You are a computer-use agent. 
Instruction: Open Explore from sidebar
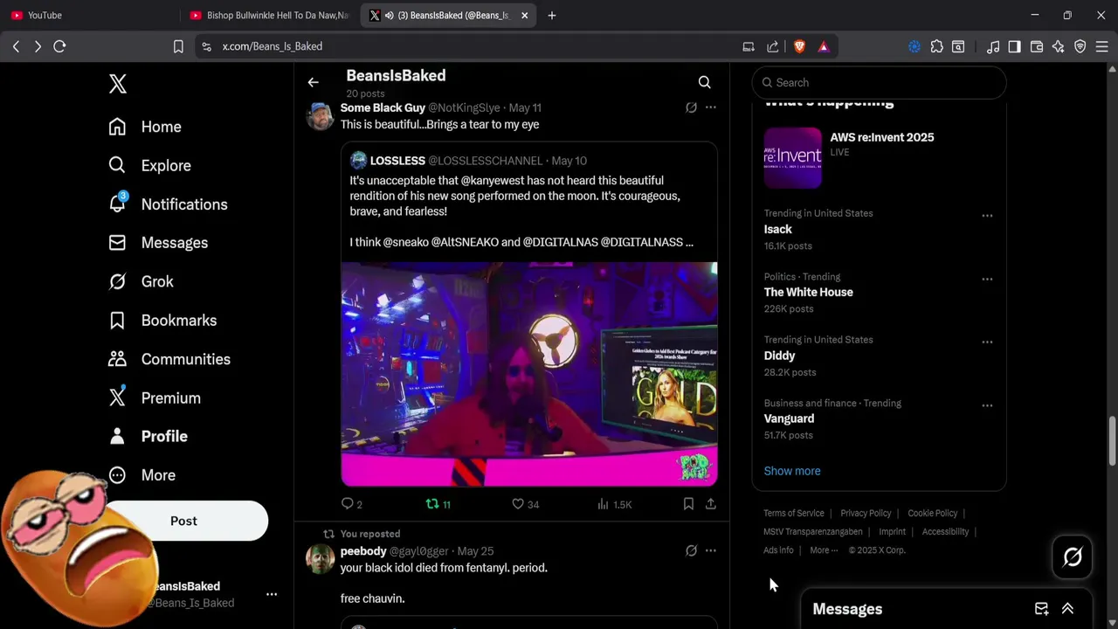click(x=149, y=165)
